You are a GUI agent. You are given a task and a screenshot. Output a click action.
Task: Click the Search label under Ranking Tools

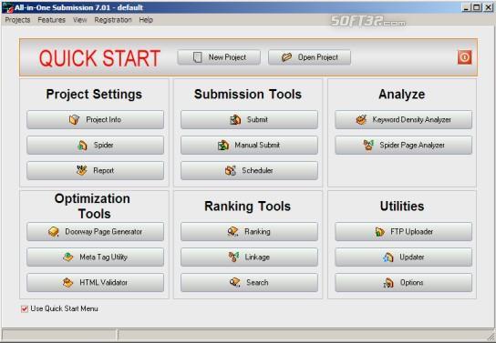click(x=257, y=282)
